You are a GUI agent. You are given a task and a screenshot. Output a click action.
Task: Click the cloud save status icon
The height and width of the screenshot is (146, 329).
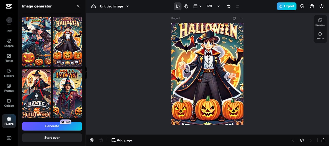tap(94, 6)
